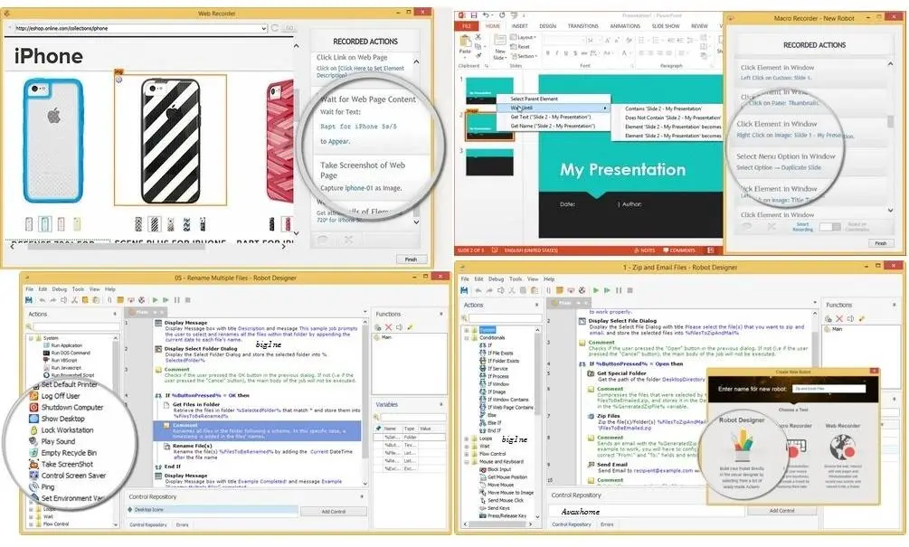Click Pause icon in Rename Multiple Files toolbar

pos(176,300)
